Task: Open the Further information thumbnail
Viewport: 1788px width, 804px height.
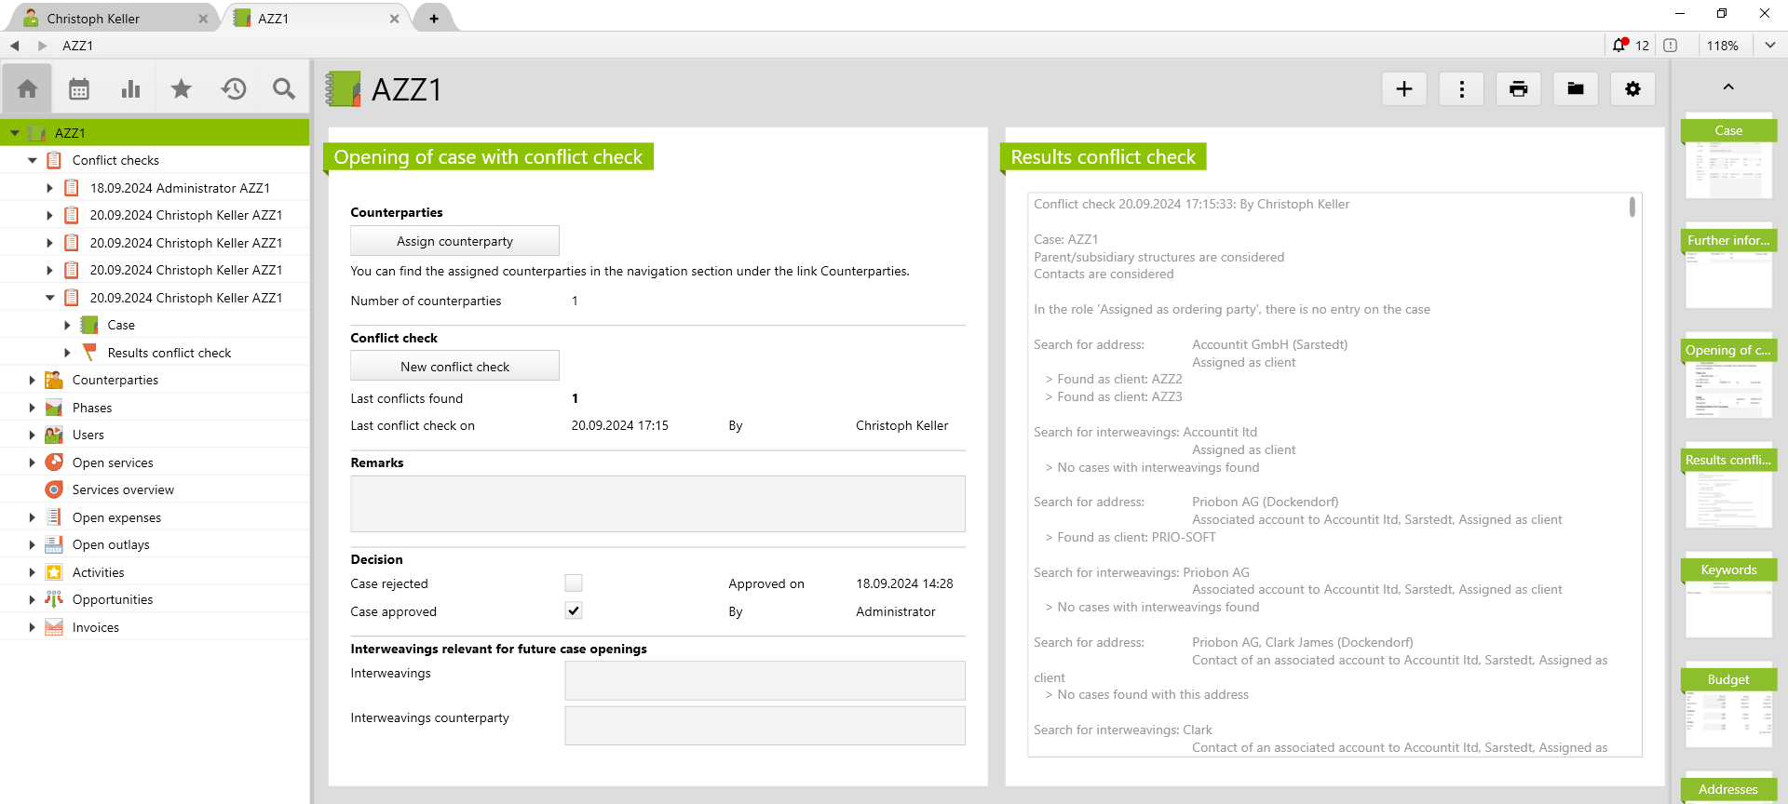Action: tap(1728, 266)
